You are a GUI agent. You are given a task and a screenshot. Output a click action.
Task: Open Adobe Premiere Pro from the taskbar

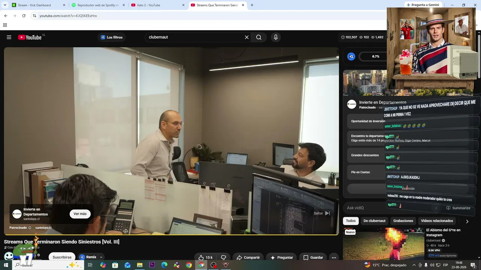tap(152, 265)
